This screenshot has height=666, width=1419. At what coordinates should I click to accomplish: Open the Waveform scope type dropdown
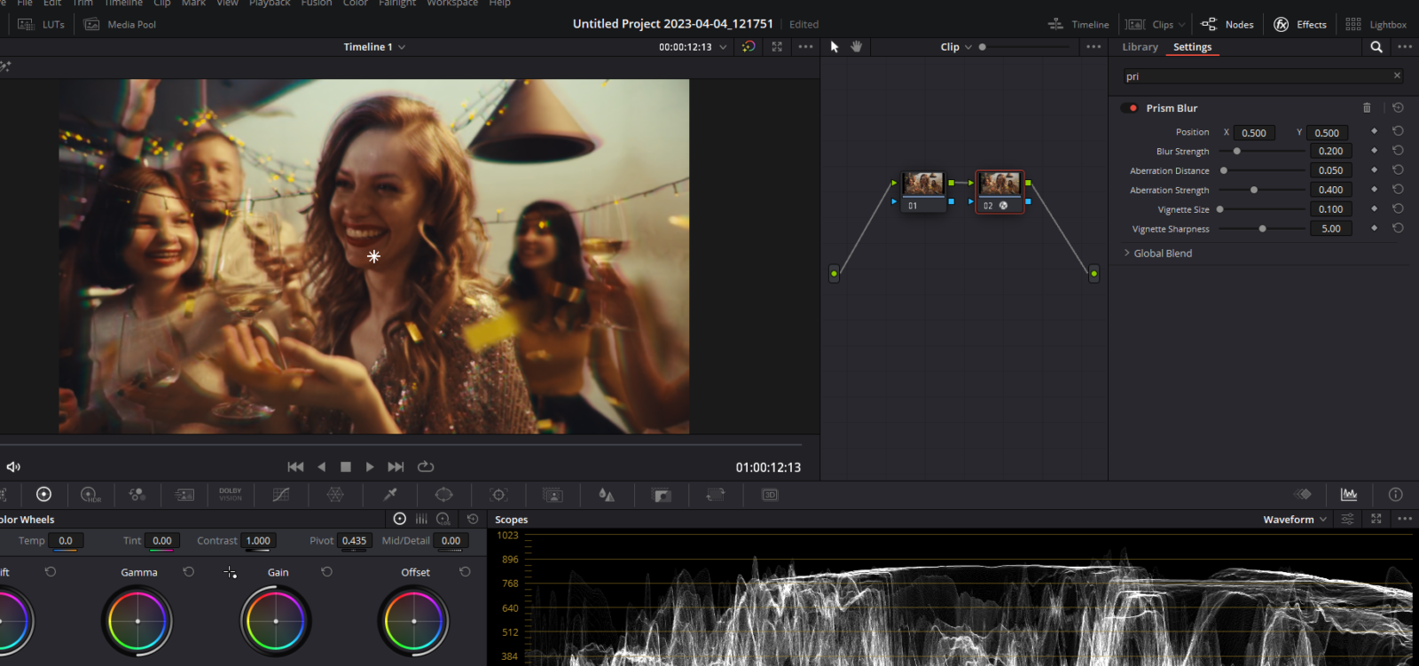tap(1295, 520)
